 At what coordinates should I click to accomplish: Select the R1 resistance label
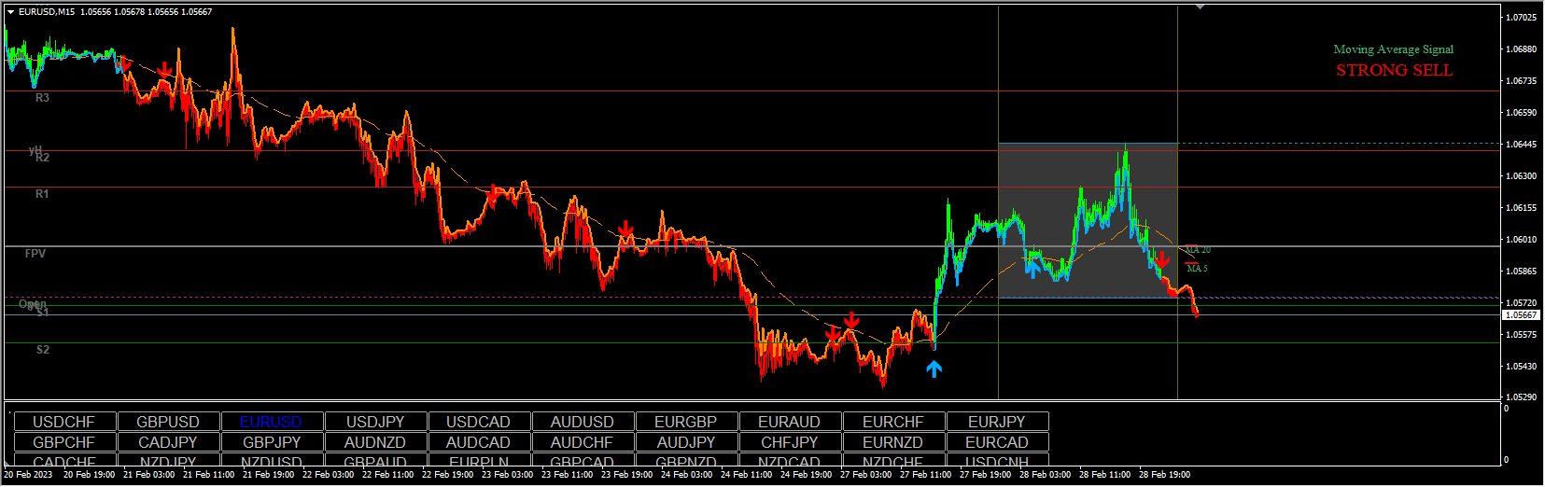pos(42,194)
